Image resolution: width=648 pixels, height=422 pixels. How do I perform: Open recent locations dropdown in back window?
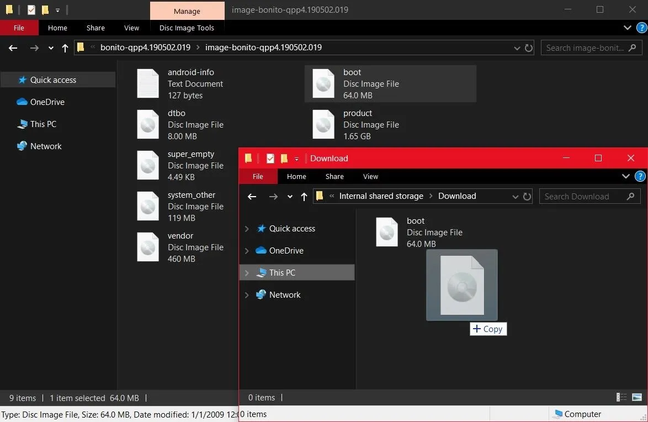tap(51, 48)
